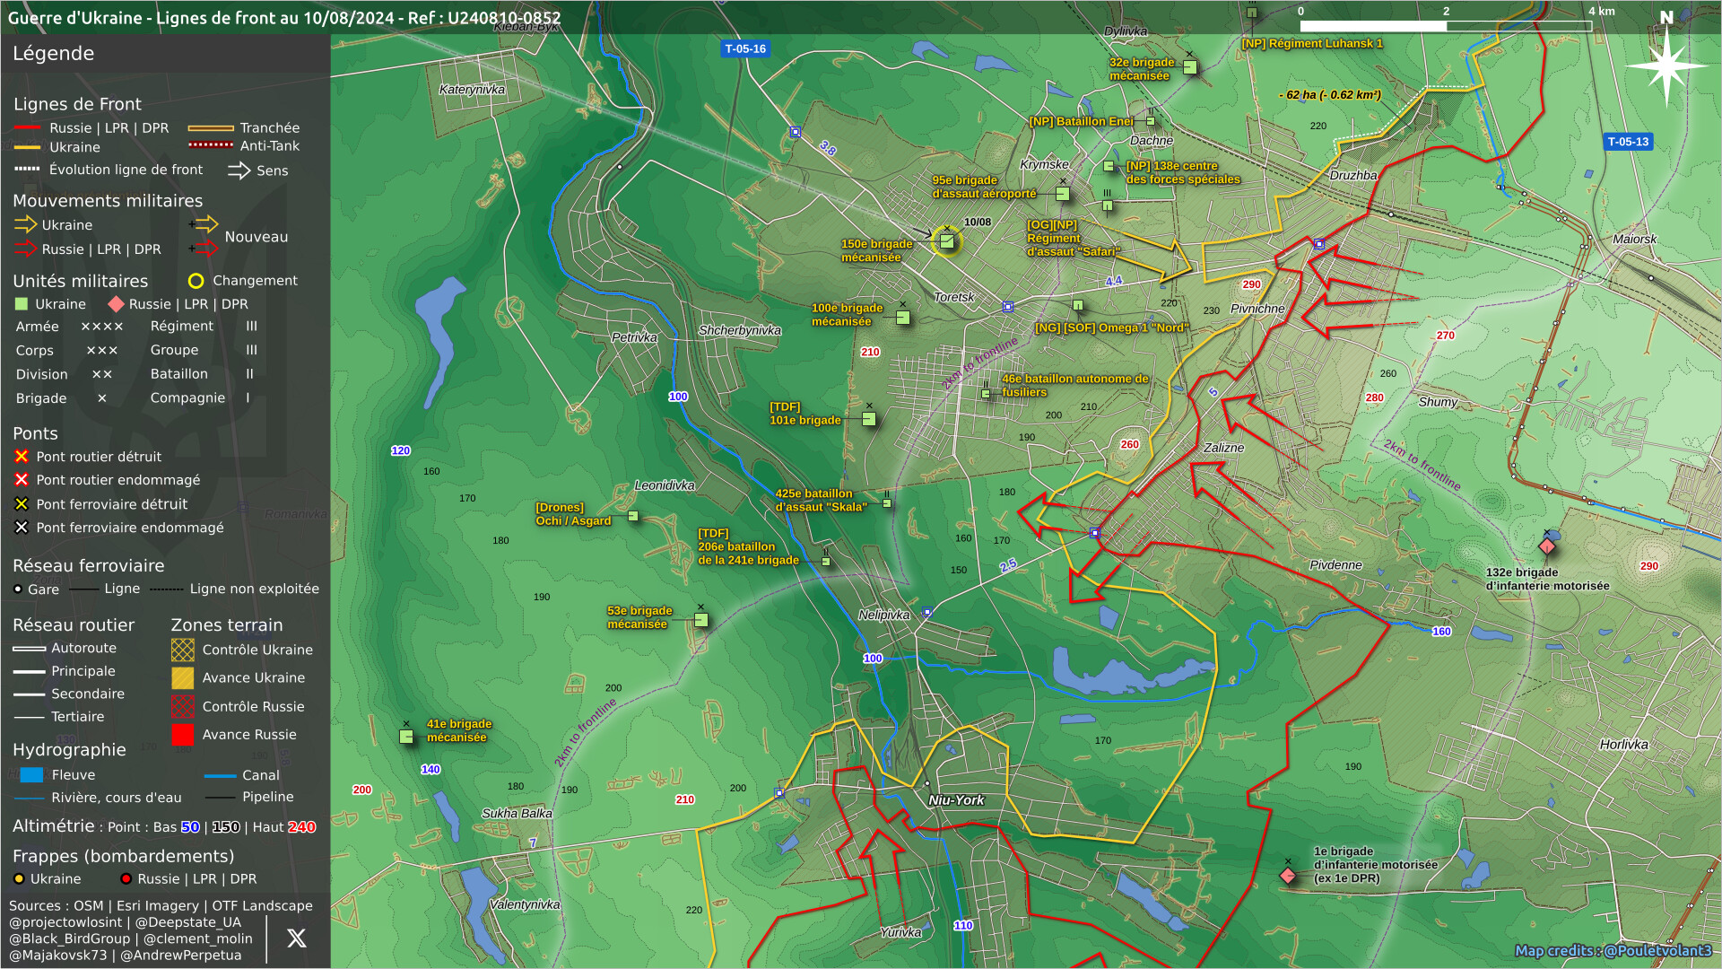Click the 132e brigade red diamond marker

click(x=1547, y=546)
